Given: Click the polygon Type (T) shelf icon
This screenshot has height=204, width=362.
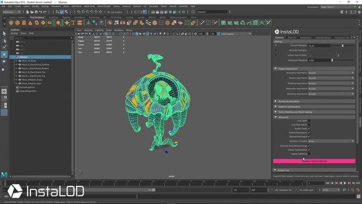Looking at the screenshot, I should click(74, 23).
